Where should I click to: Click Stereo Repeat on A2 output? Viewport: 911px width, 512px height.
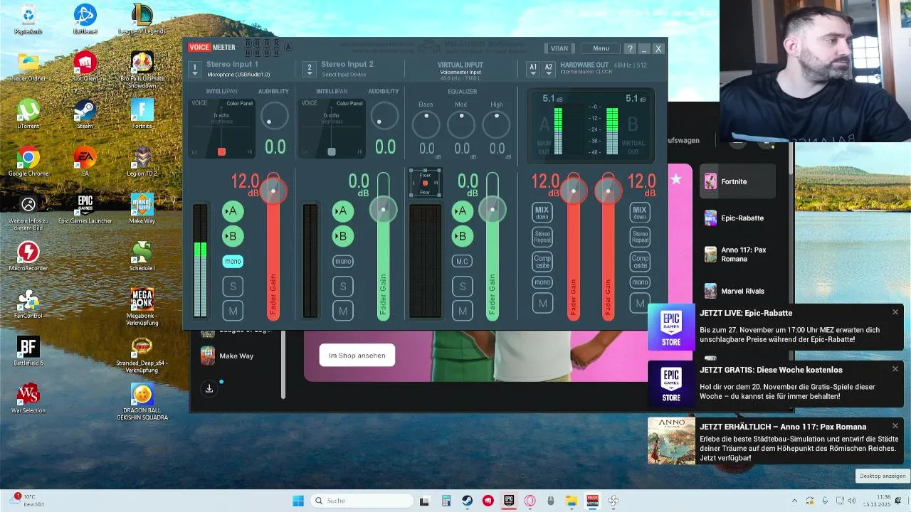click(640, 237)
